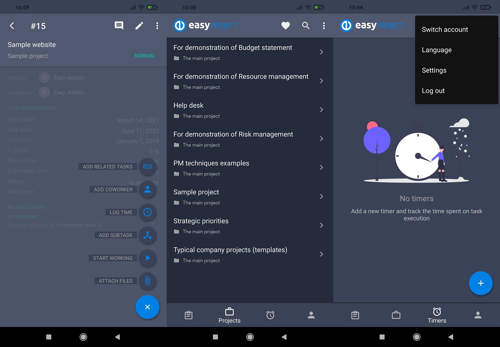
Task: Open the alarms tab in bottom navigation
Action: point(270,315)
